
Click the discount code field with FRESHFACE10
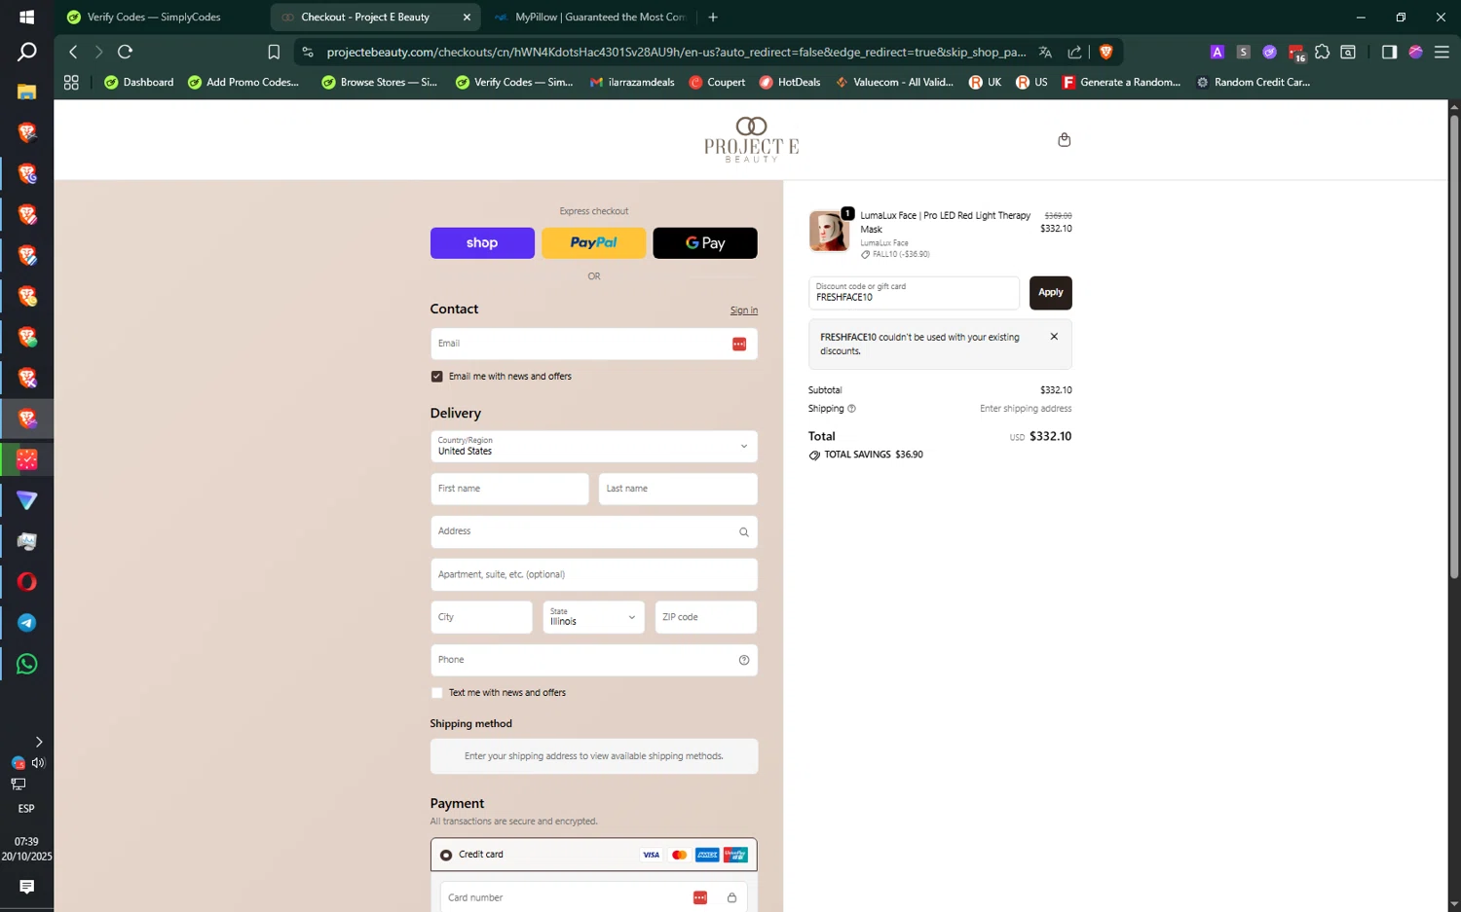914,293
